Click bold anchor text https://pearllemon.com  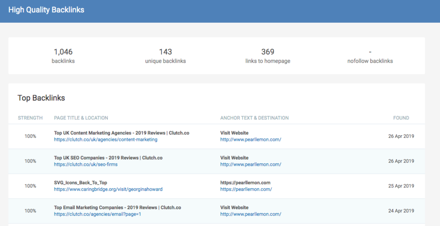point(245,183)
